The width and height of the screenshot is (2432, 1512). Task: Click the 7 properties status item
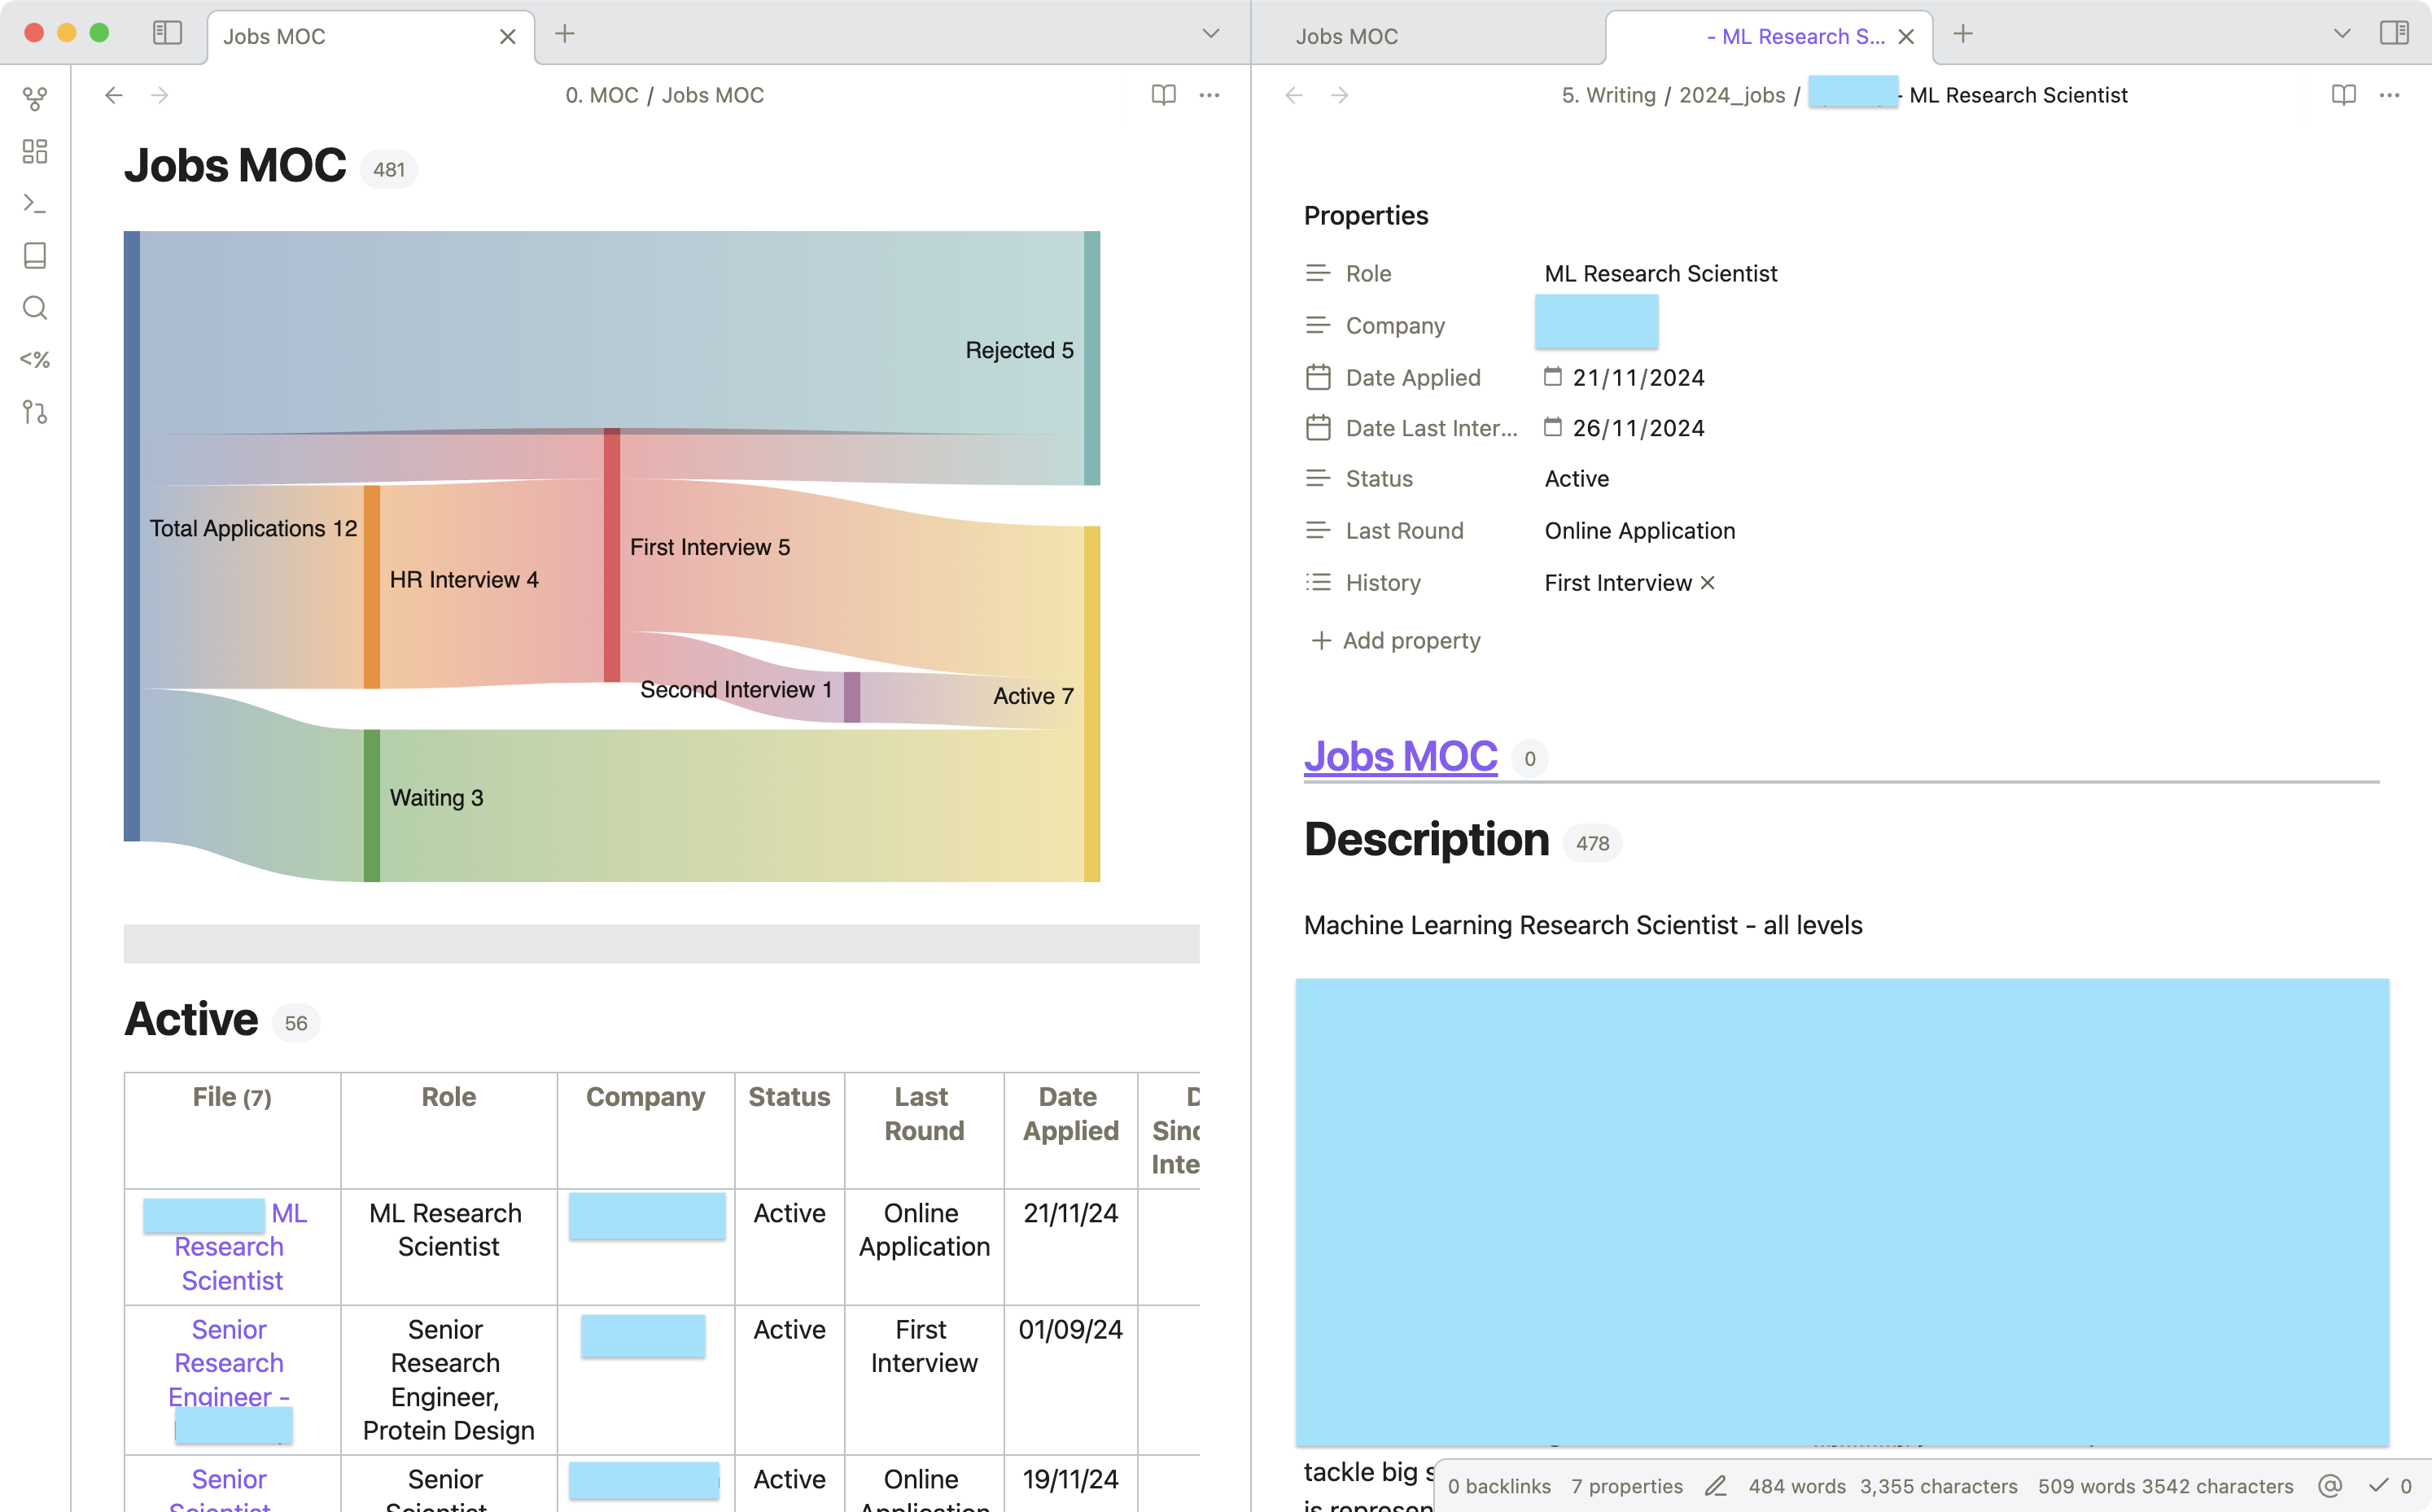pyautogui.click(x=1626, y=1486)
